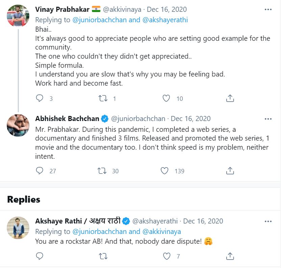Screen dimensions: 282x268
Task: Reply to Vinay Prabhakar's tweet
Action: [x=40, y=98]
